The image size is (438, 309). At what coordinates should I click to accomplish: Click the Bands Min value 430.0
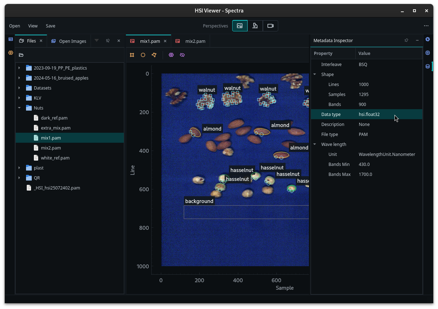click(364, 164)
